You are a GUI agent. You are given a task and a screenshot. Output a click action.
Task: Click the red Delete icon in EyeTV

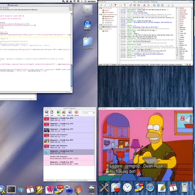point(76,112)
